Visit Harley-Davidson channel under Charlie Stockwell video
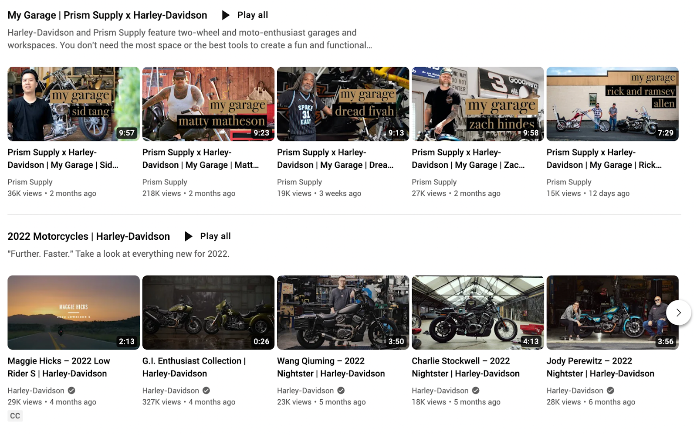697x435 pixels. (440, 391)
